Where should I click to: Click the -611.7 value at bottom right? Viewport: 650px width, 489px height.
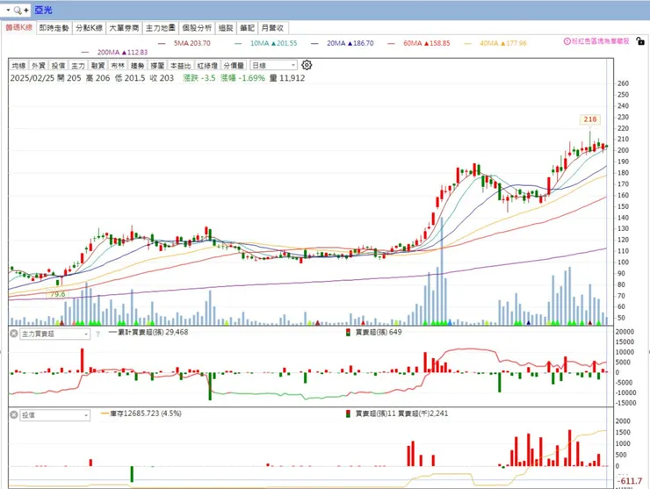630,481
